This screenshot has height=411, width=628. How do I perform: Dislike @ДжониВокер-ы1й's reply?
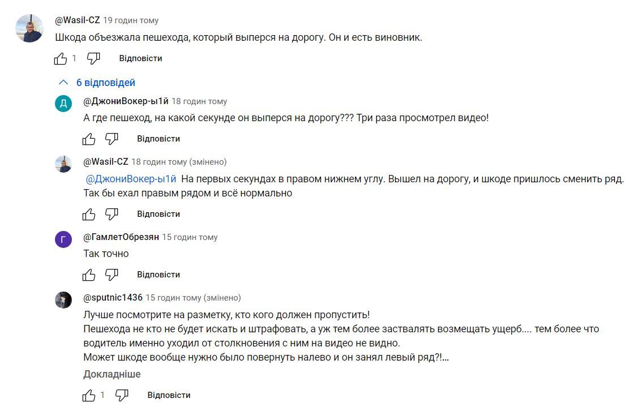(112, 139)
